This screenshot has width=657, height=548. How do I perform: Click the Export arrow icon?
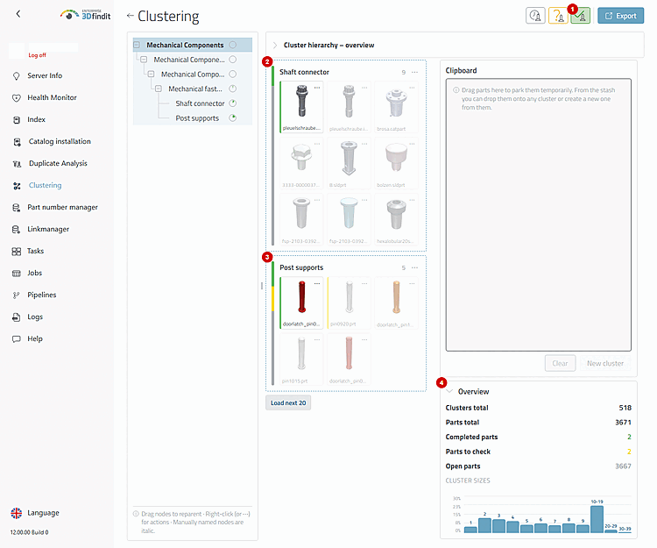point(609,16)
